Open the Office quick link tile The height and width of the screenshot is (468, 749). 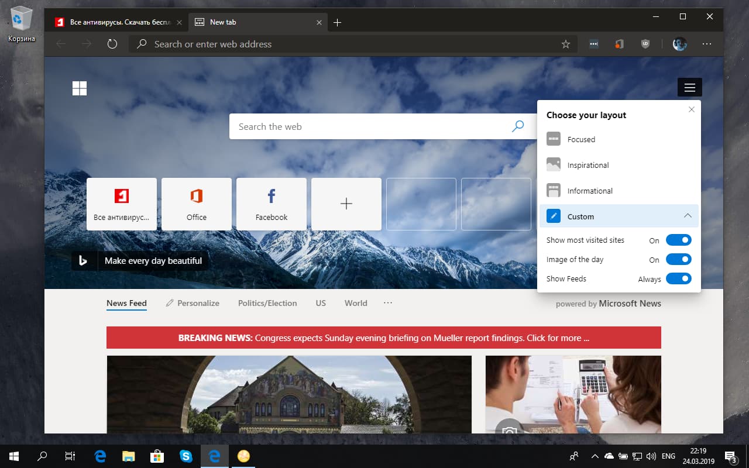(x=197, y=204)
